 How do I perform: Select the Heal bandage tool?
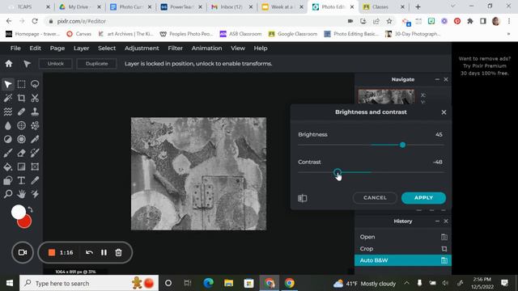coord(22,112)
